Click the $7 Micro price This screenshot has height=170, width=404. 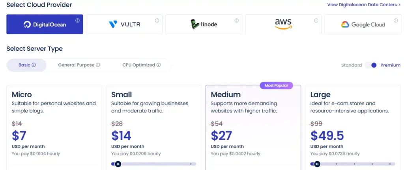point(19,136)
